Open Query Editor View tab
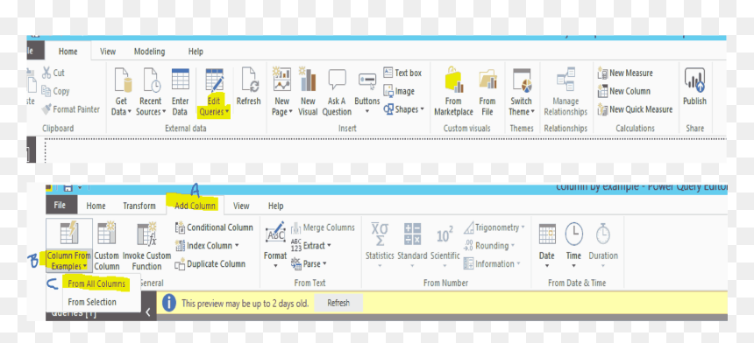 [241, 206]
